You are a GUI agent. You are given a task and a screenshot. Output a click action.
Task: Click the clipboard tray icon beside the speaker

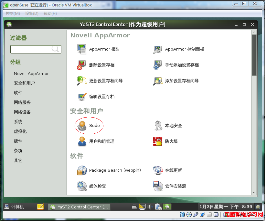pos(158,207)
